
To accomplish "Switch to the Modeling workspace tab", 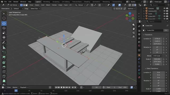I will 46,2.
